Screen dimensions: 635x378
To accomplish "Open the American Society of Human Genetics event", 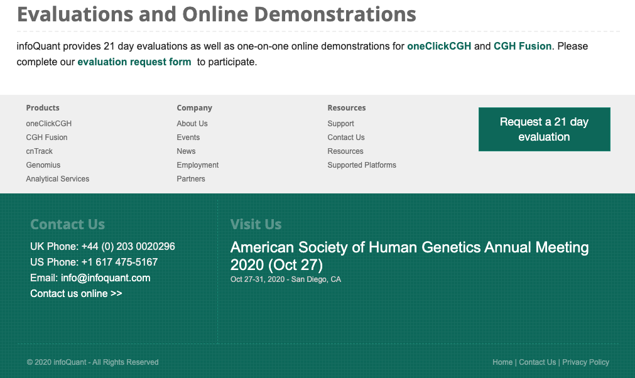I will (x=409, y=255).
